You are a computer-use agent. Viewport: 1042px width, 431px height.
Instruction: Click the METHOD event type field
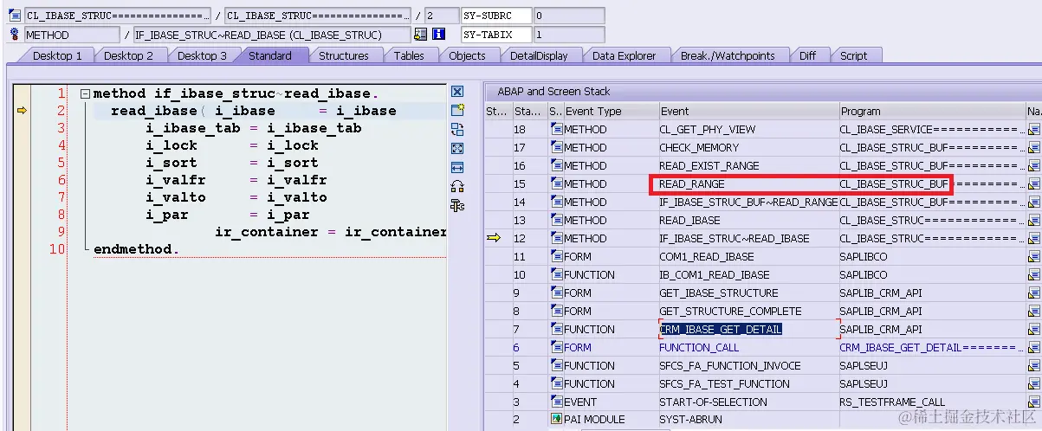pos(72,35)
